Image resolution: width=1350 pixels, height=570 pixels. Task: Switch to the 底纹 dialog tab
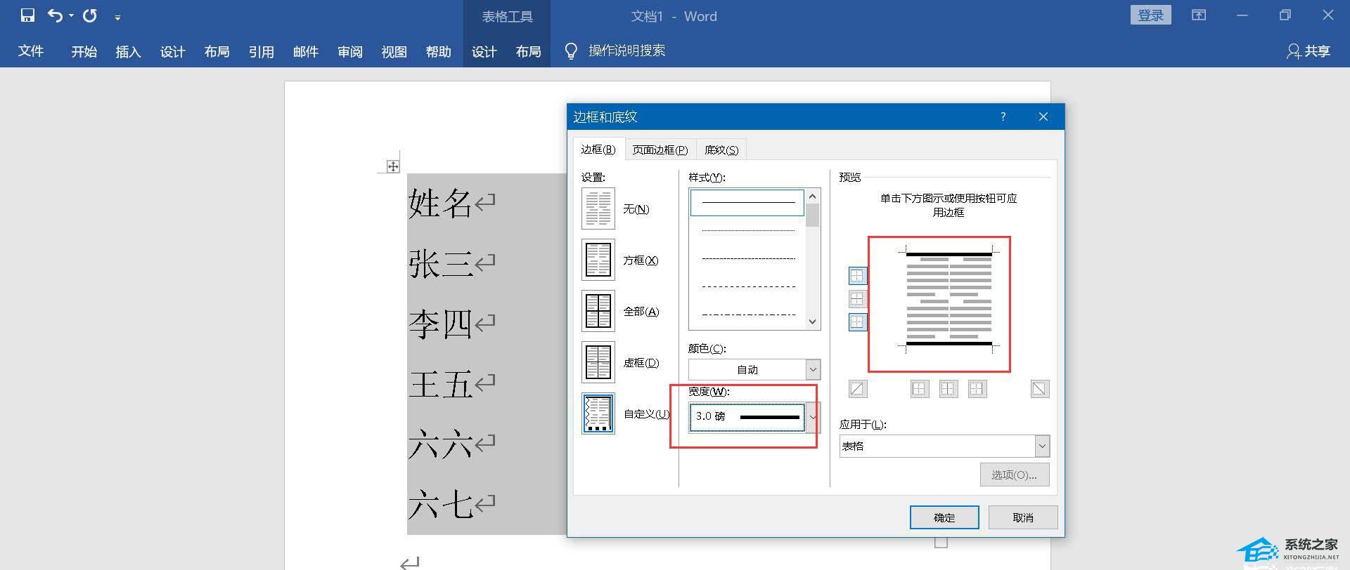[x=721, y=150]
